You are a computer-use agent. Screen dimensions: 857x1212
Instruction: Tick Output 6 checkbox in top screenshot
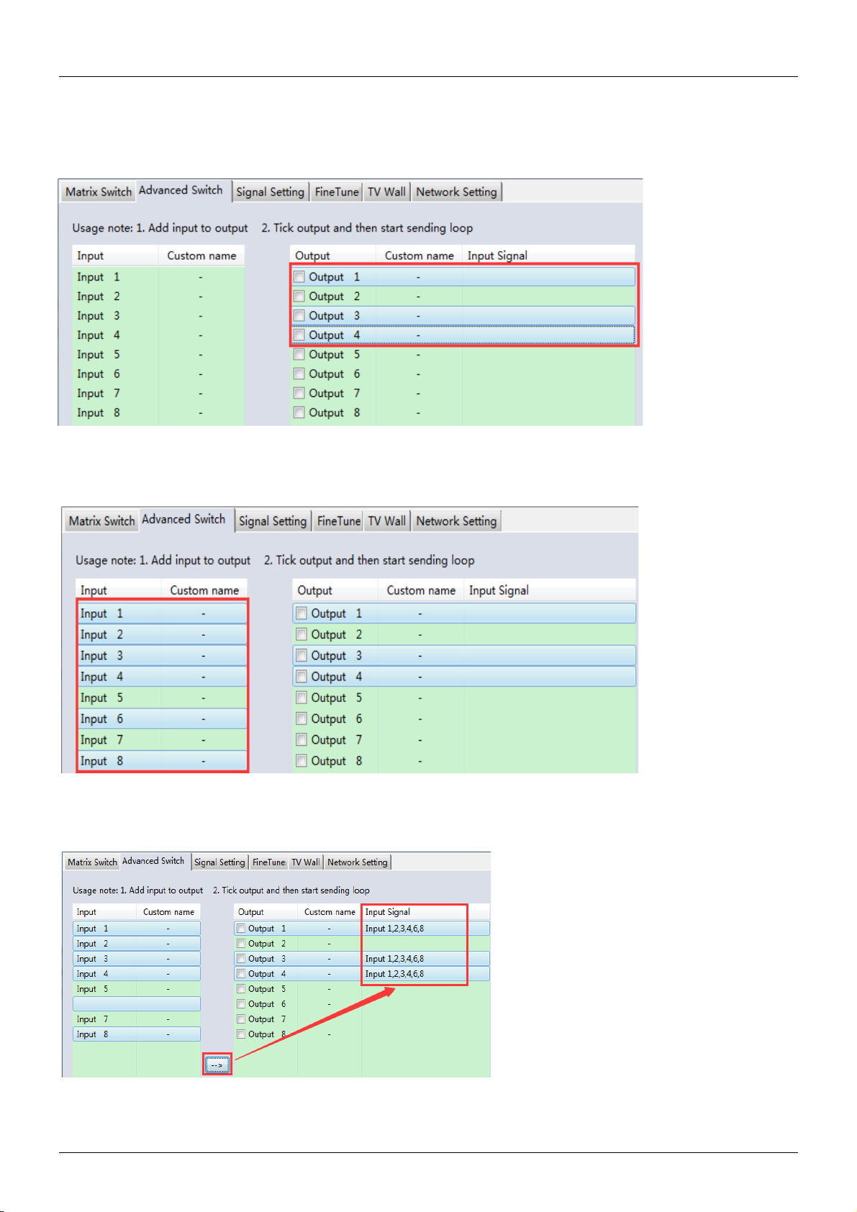tap(299, 374)
